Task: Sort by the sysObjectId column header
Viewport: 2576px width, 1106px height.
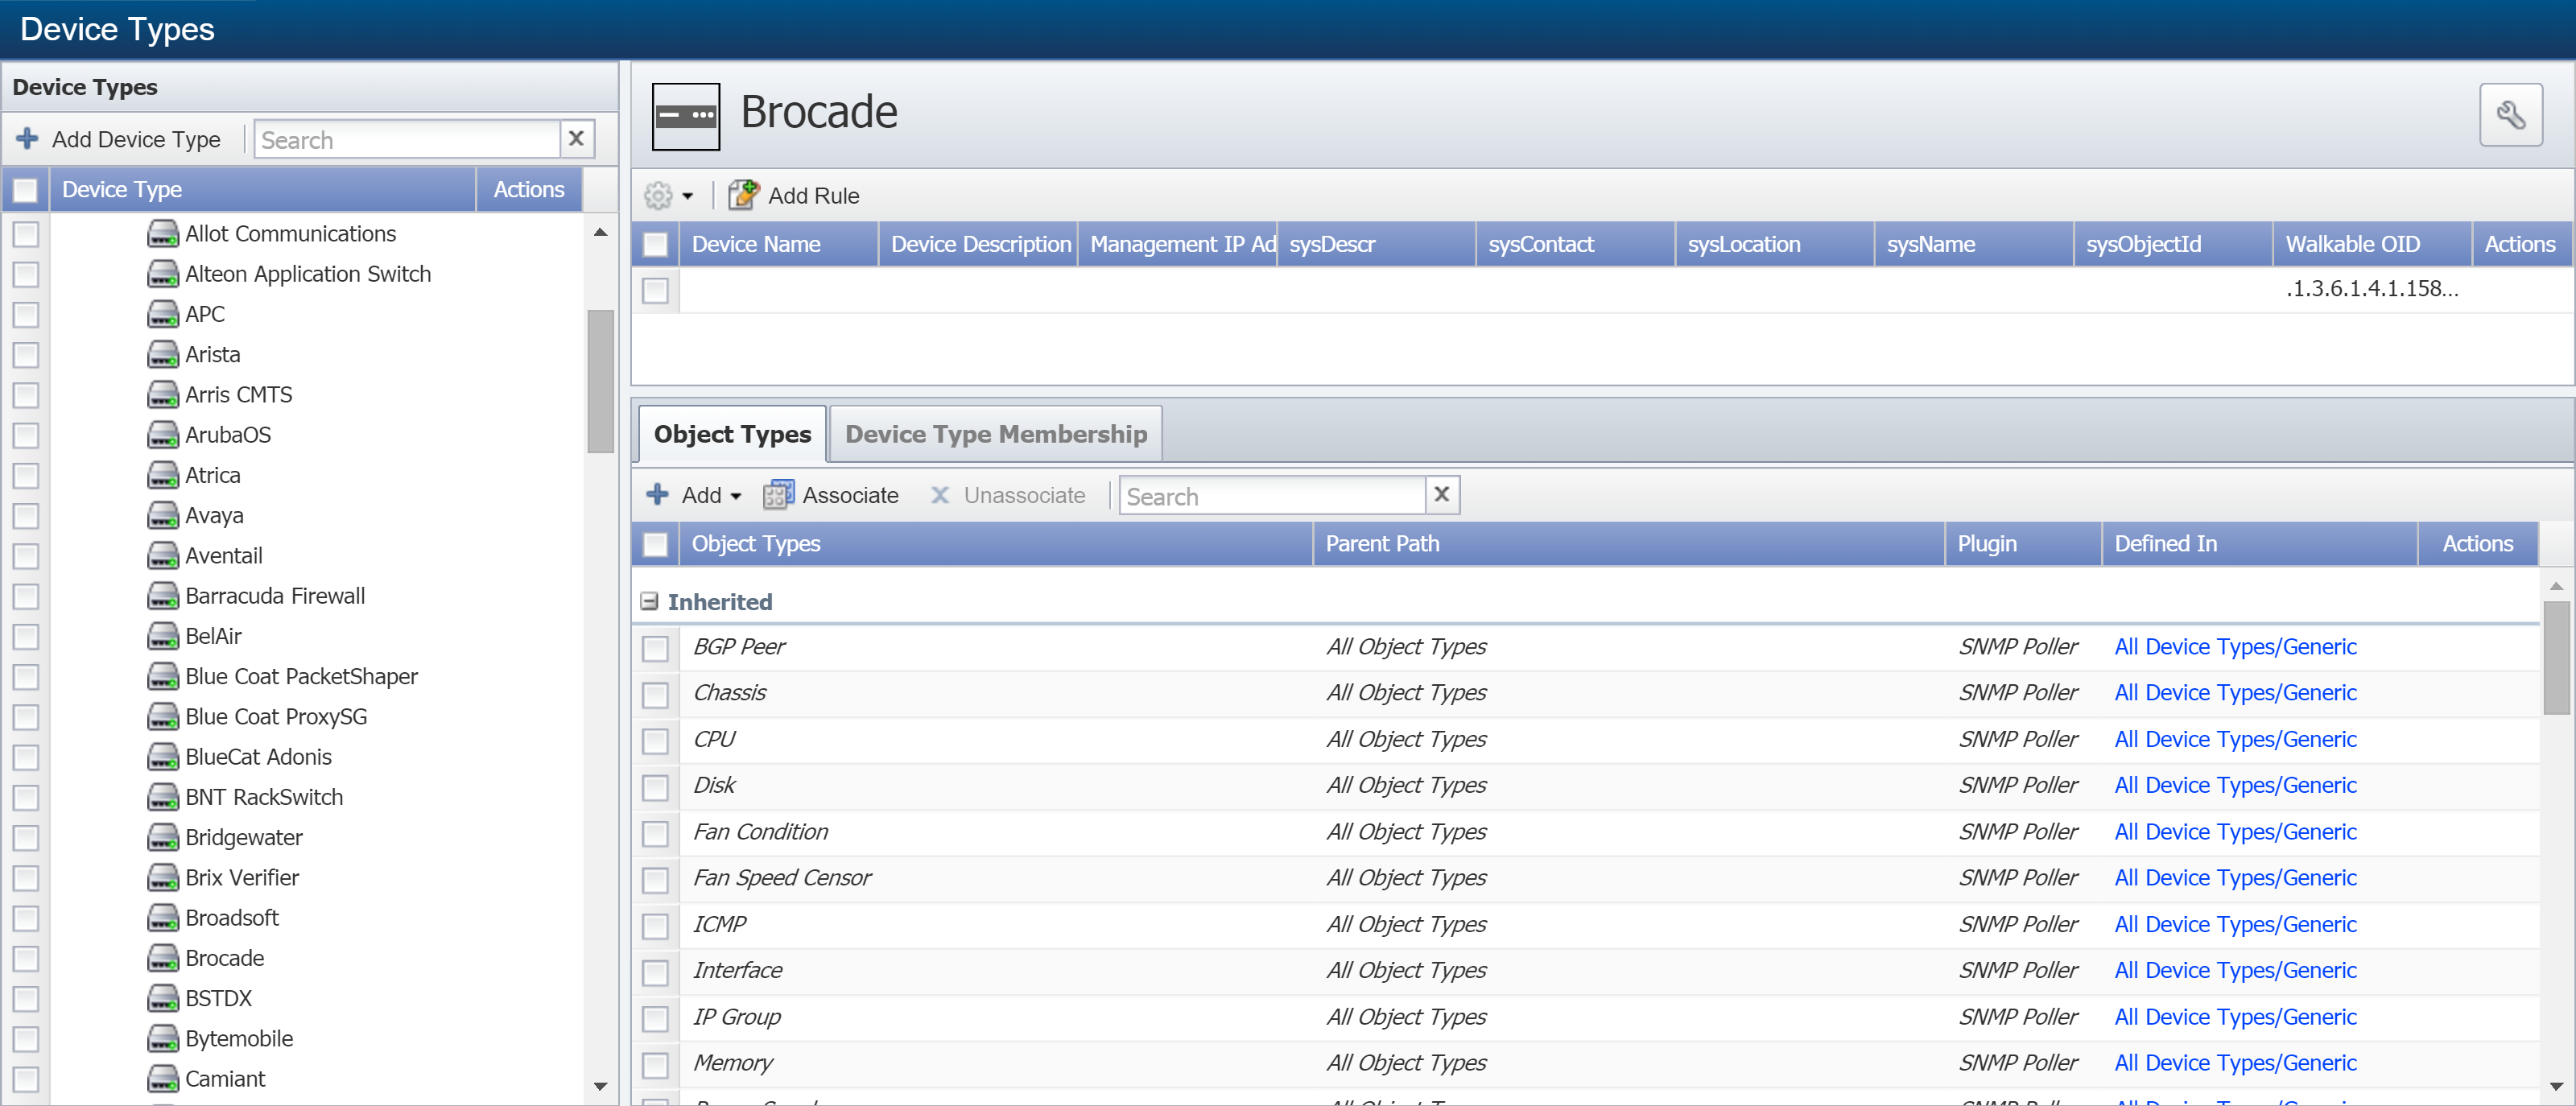Action: point(2173,244)
